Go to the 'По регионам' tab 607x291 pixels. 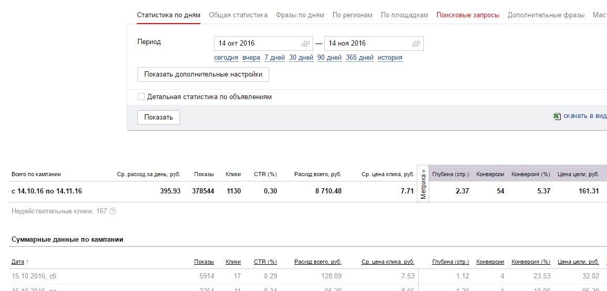click(353, 15)
